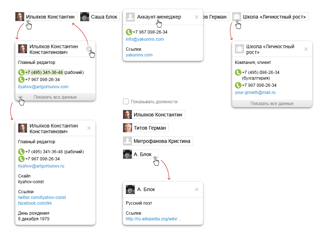Enable Показывать должности checkbox
Image resolution: width=328 pixels, height=240 pixels.
click(126, 102)
